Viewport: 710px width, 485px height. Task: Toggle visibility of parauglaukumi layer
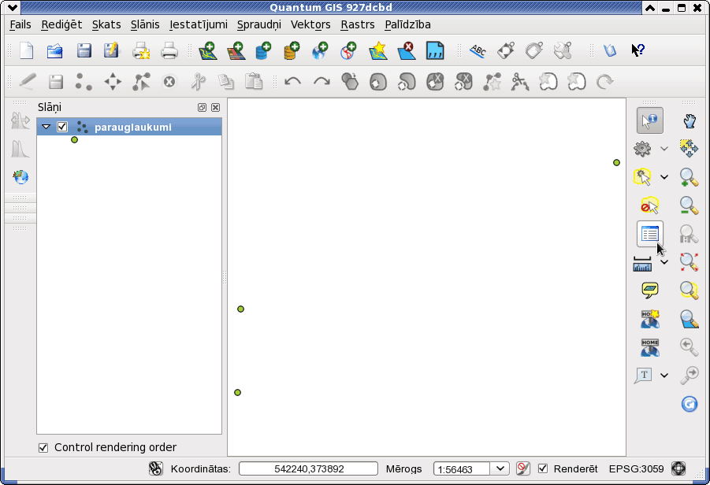click(x=62, y=127)
